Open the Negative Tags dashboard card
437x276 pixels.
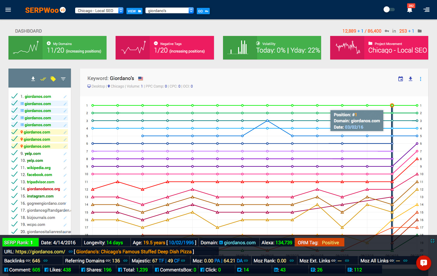[x=164, y=48]
